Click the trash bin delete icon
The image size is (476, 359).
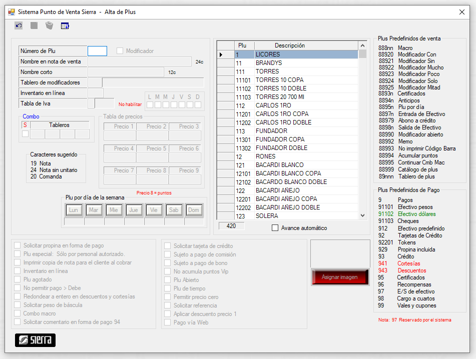tap(49, 25)
